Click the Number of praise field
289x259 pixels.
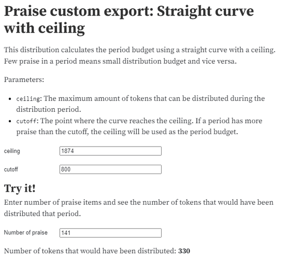[110, 233]
